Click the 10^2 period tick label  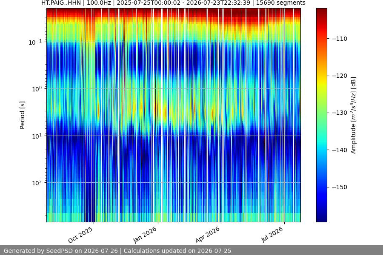[37, 183]
